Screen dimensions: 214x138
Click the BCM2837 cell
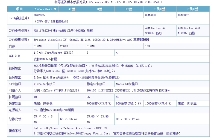pyautogui.click(x=193, y=15)
